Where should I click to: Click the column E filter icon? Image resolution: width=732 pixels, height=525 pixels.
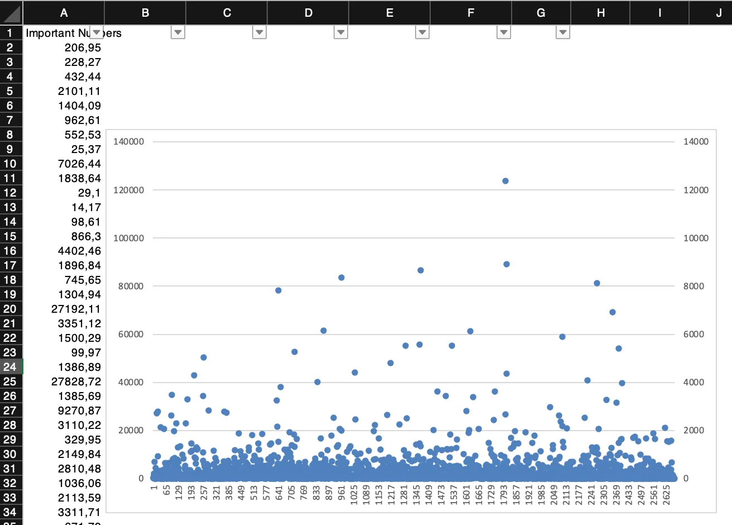click(422, 32)
